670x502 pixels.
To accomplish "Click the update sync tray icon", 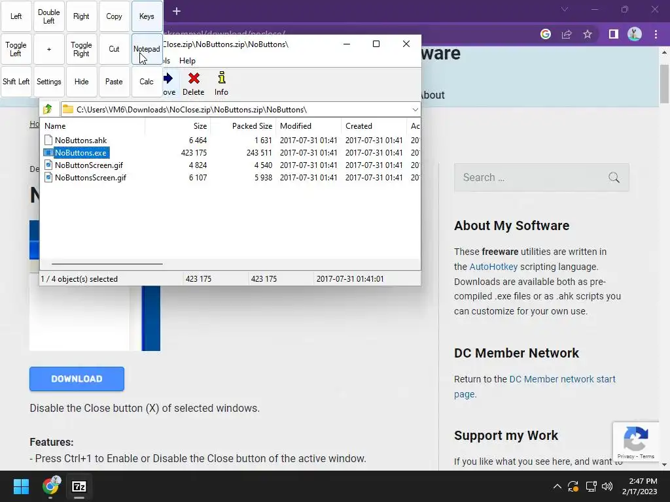I will tap(573, 486).
